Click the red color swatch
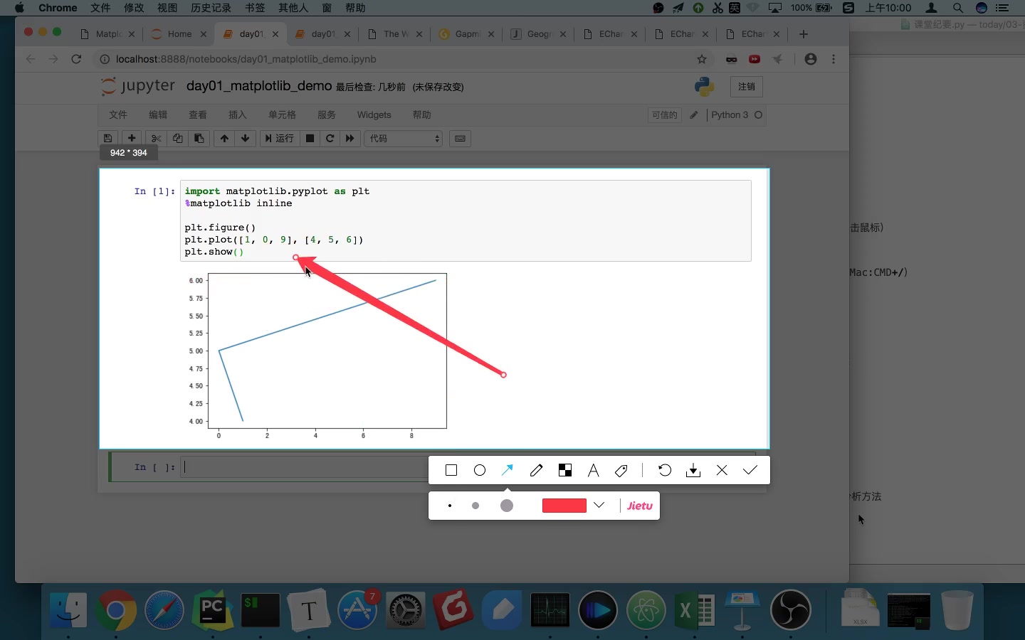Viewport: 1025px width, 640px height. pos(564,506)
